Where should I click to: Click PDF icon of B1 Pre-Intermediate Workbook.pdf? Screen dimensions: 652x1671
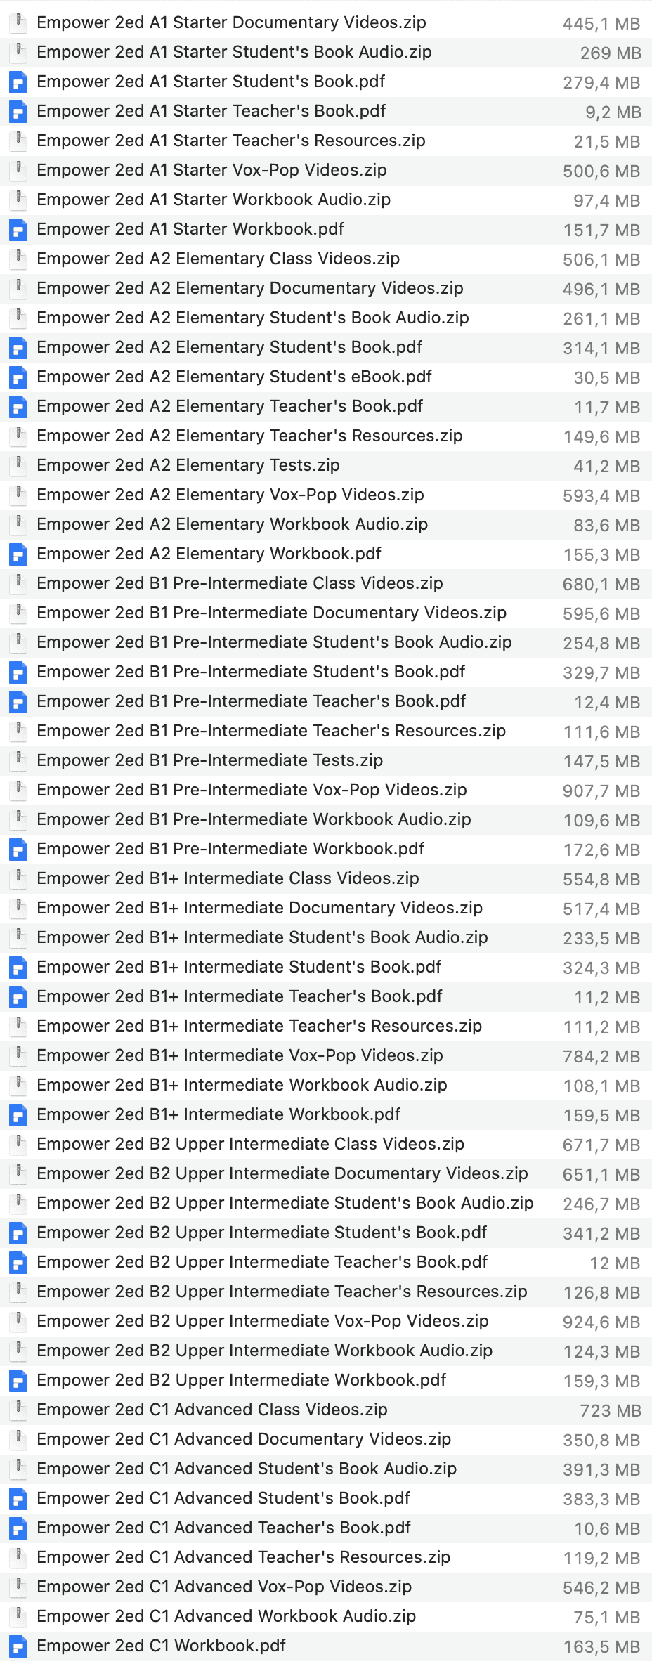click(18, 850)
